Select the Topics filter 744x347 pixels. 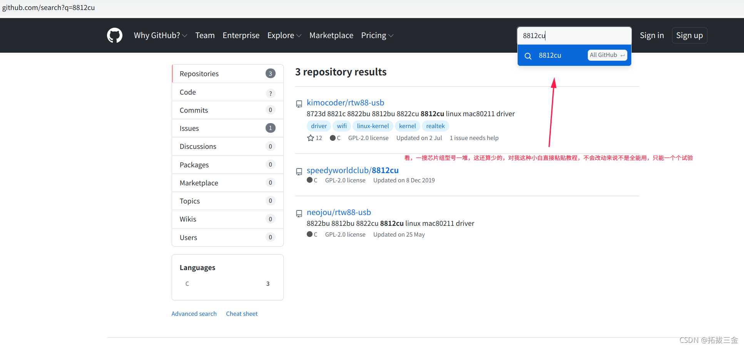(x=227, y=201)
